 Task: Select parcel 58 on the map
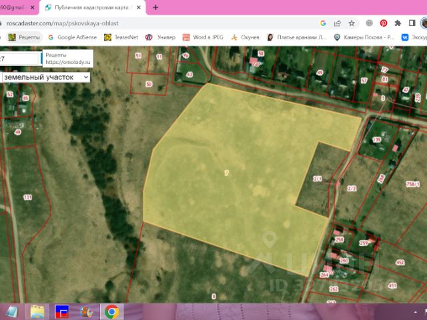tap(261, 53)
